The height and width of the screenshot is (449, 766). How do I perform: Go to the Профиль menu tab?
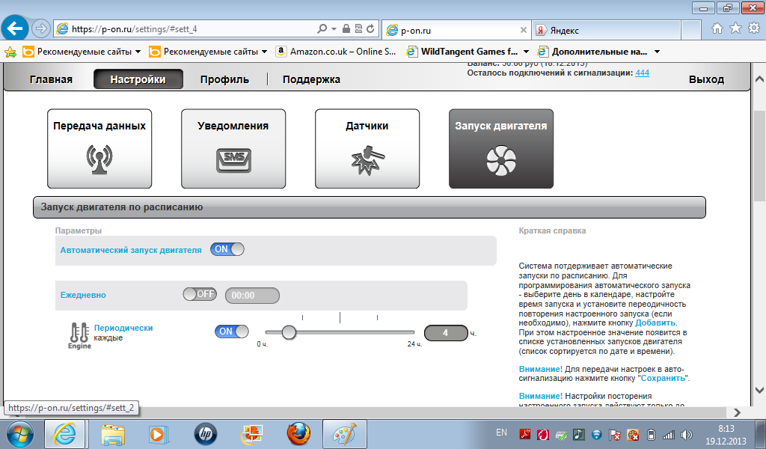point(224,79)
